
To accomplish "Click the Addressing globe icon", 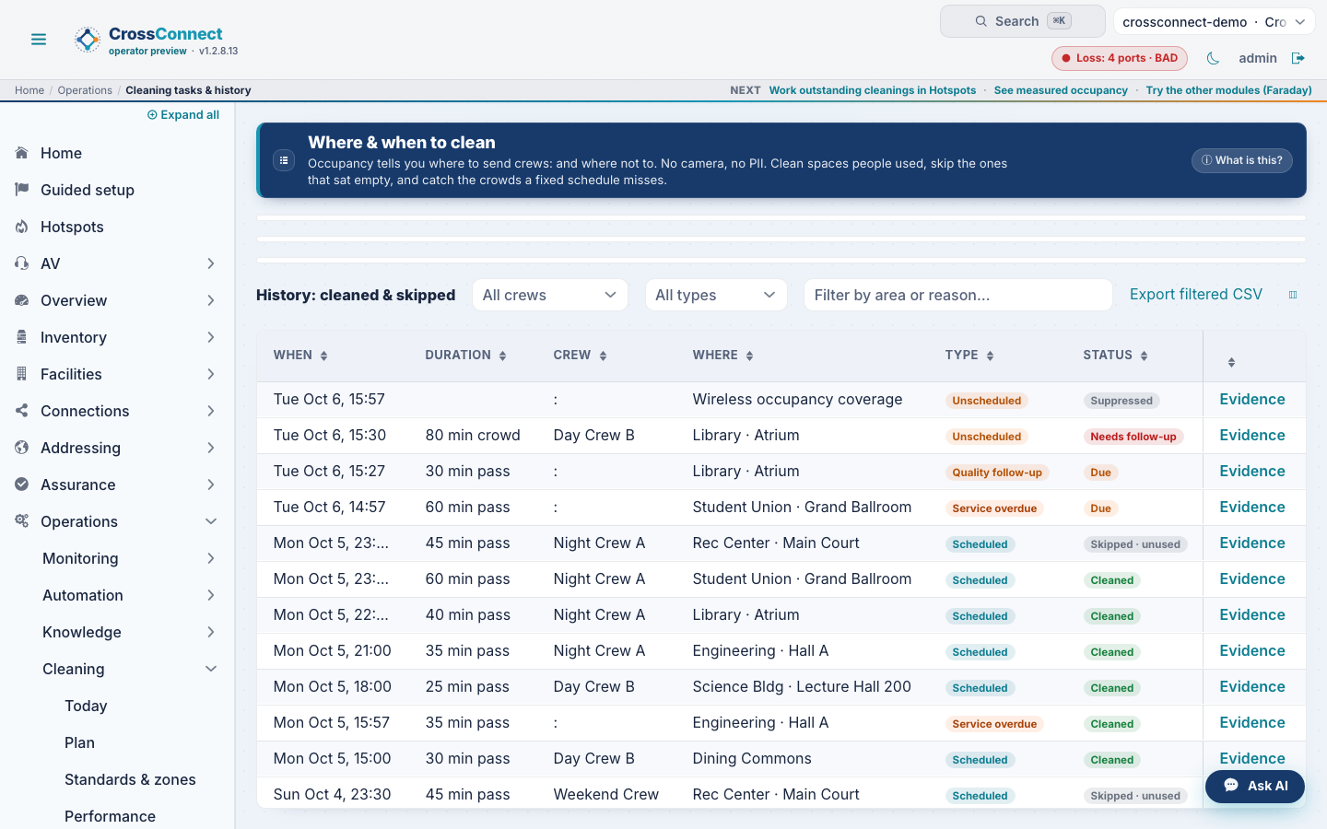I will [x=22, y=448].
